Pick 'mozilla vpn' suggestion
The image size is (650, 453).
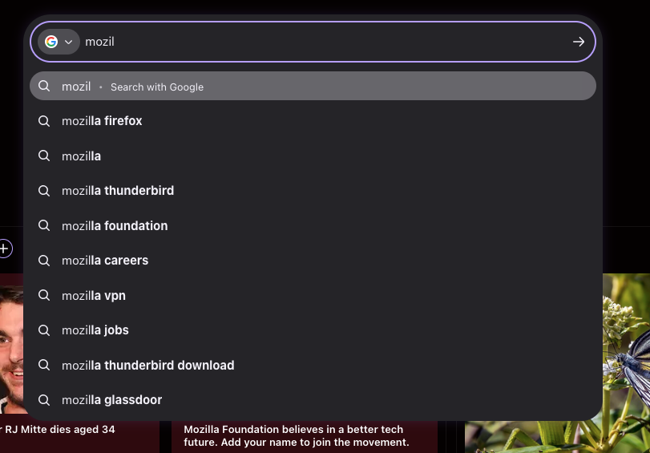(x=313, y=295)
